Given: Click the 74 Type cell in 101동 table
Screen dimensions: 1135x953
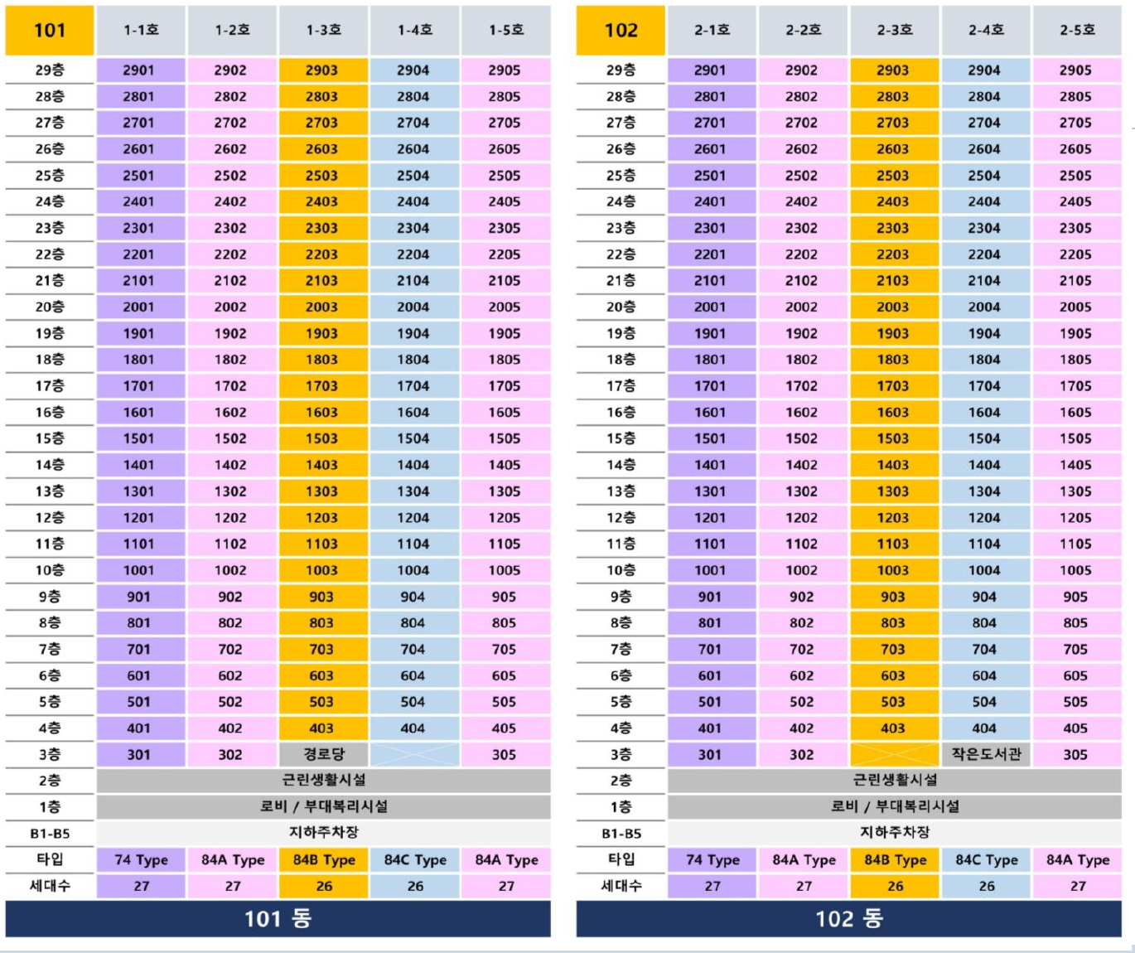Looking at the screenshot, I should [141, 859].
